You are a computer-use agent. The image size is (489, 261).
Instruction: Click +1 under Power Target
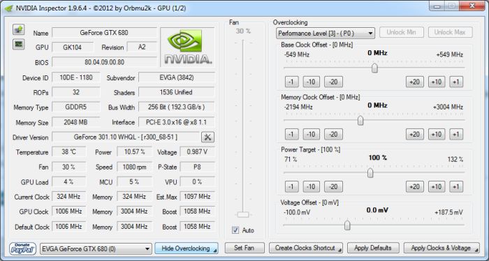456,187
